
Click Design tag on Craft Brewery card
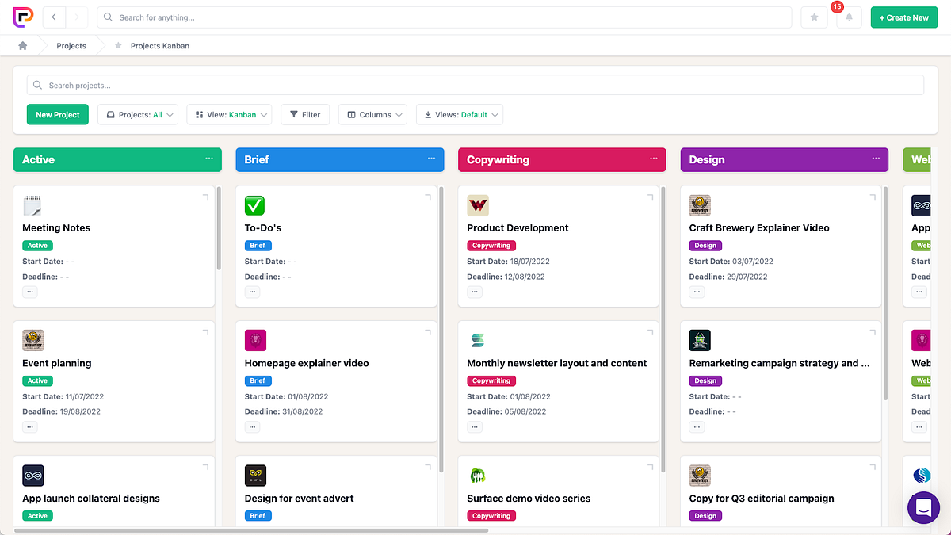705,246
